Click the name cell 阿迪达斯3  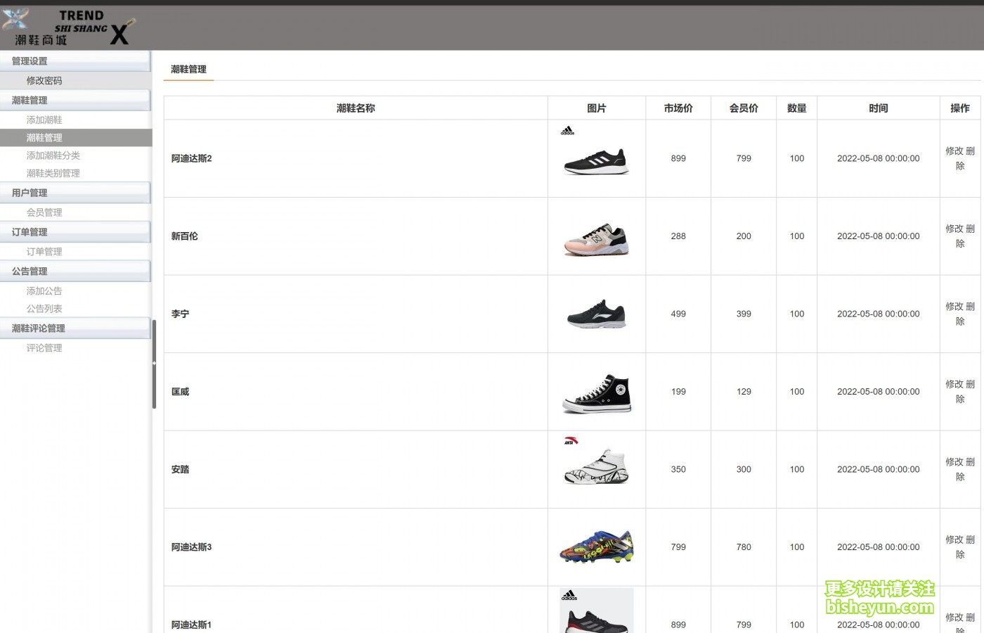click(192, 547)
